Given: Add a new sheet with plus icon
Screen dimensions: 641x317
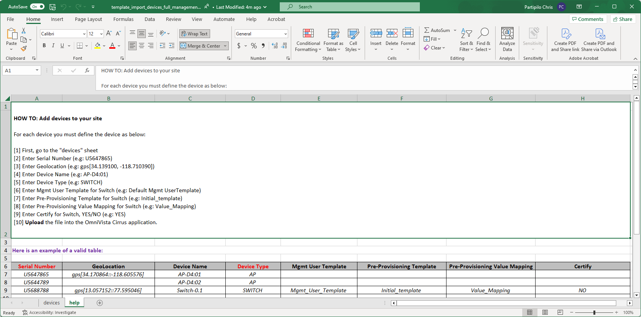Looking at the screenshot, I should (x=100, y=303).
